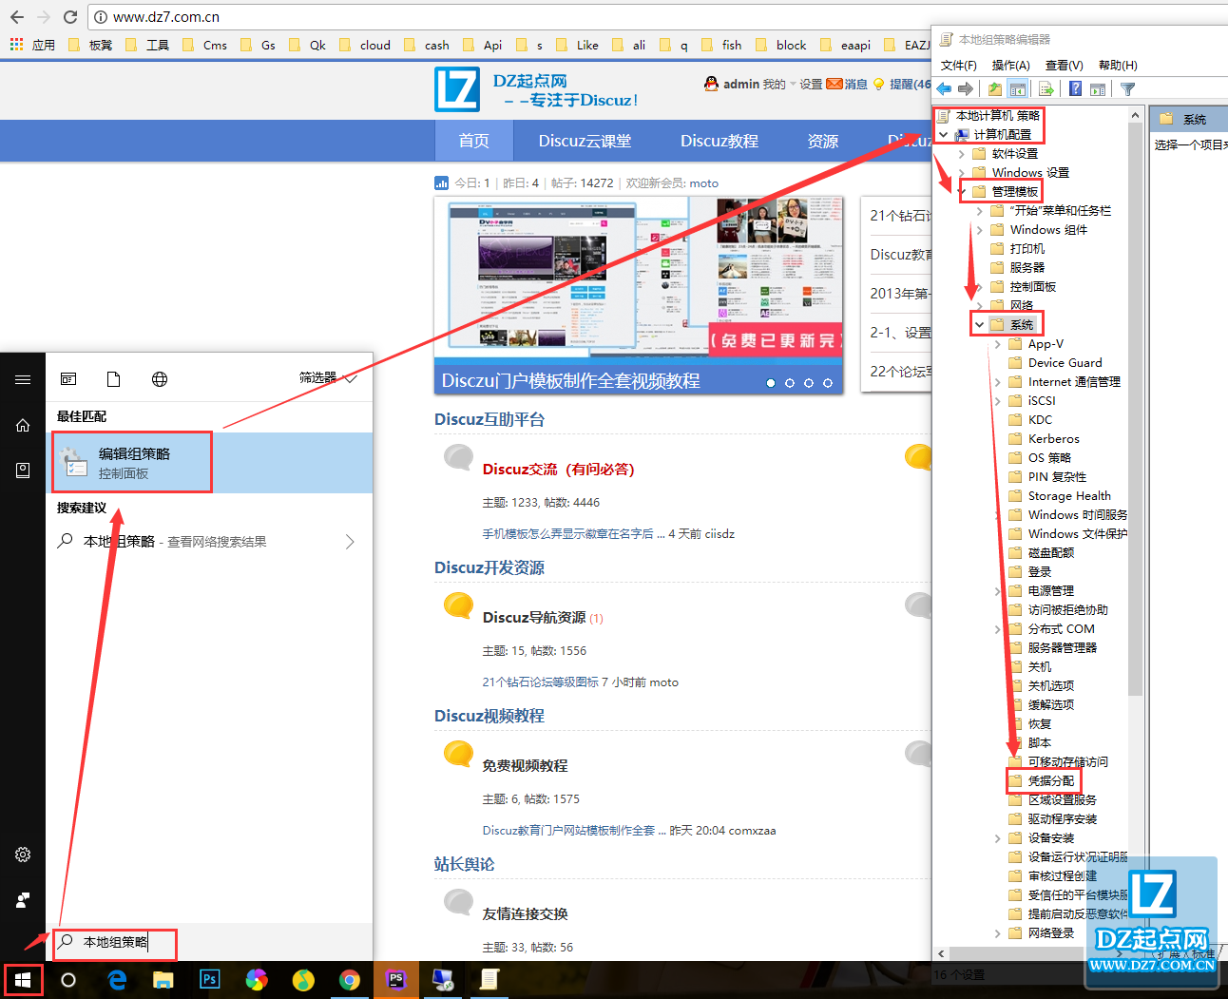This screenshot has width=1228, height=999.
Task: Open the hamburger menu in the Start search sidebar
Action: coord(23,379)
